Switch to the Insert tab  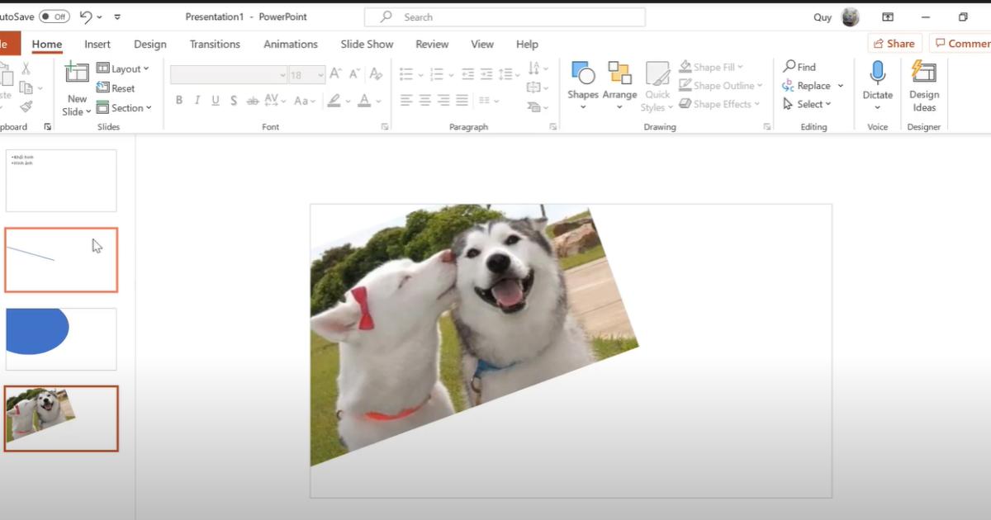97,45
